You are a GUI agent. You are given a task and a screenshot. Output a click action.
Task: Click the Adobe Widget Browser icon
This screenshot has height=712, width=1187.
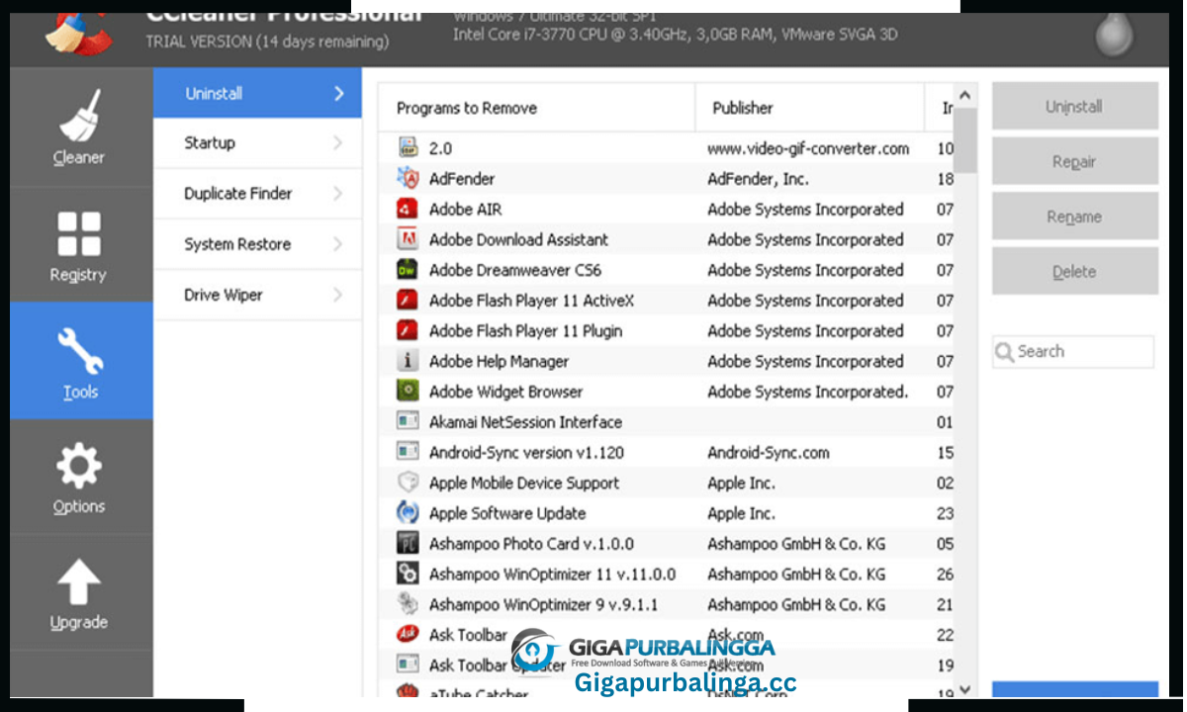(x=408, y=392)
